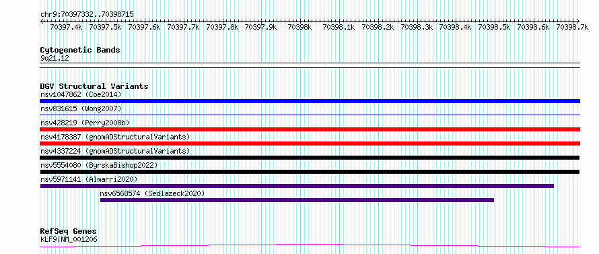Select variant label nsv4337224 (gnomADStructuralVariants)
The width and height of the screenshot is (599, 254).
[115, 151]
